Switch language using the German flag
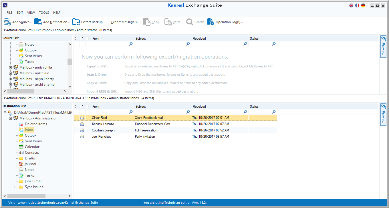This screenshot has height=208, width=389. (363, 5)
